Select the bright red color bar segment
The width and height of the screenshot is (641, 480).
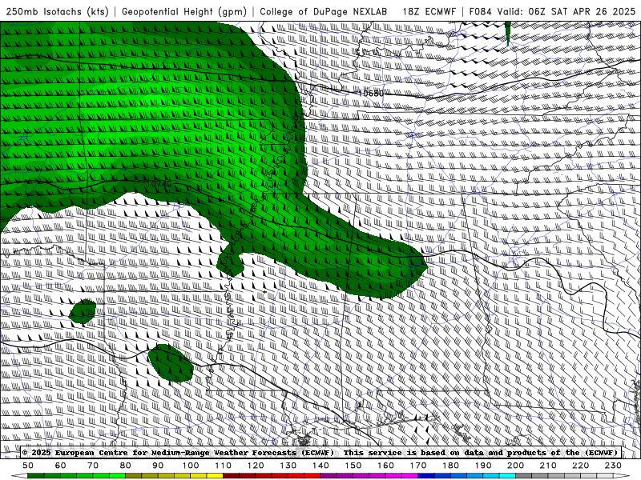[312, 476]
